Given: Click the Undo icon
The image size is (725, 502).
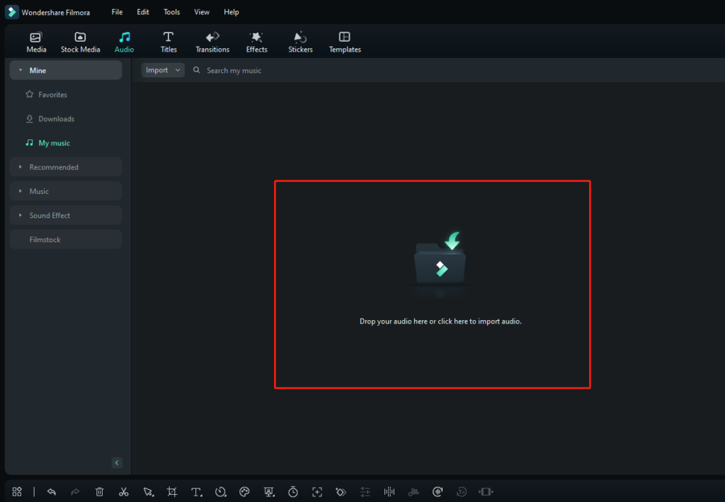Looking at the screenshot, I should 52,491.
